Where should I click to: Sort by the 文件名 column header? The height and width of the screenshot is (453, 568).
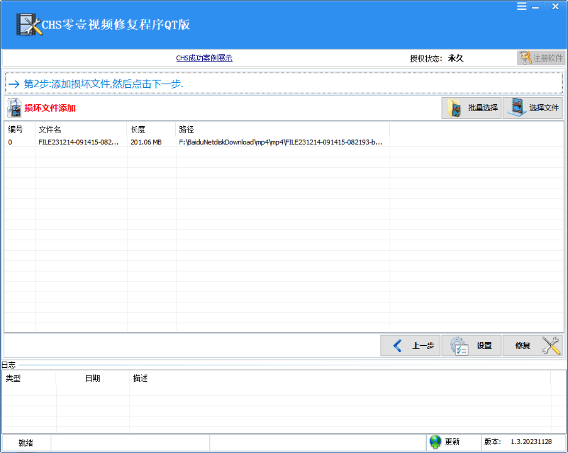click(x=81, y=129)
